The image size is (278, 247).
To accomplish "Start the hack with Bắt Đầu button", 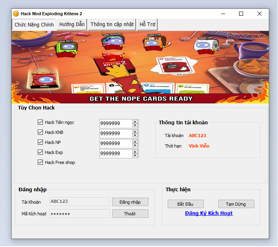I will (x=186, y=204).
